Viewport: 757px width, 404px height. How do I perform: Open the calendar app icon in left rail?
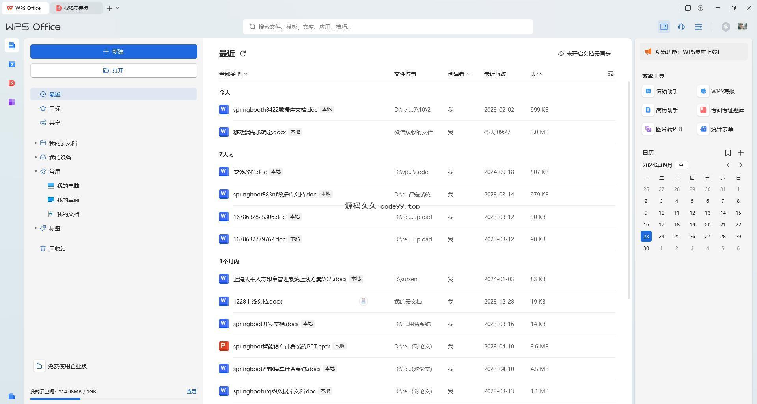[x=12, y=64]
